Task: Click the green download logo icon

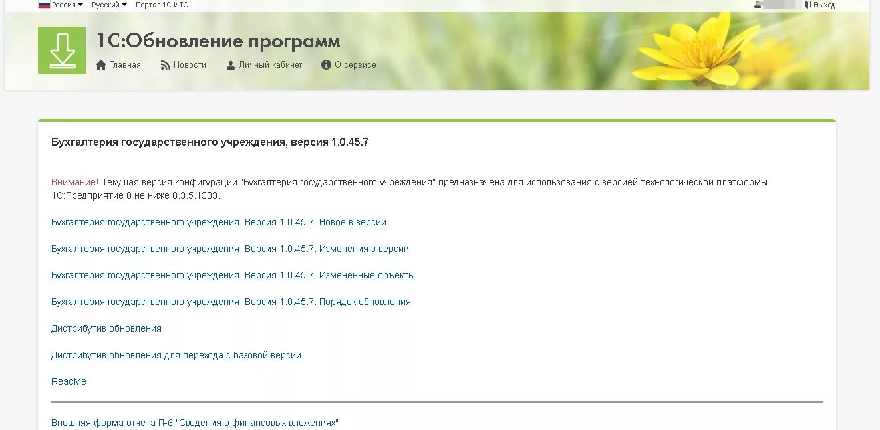Action: [62, 51]
